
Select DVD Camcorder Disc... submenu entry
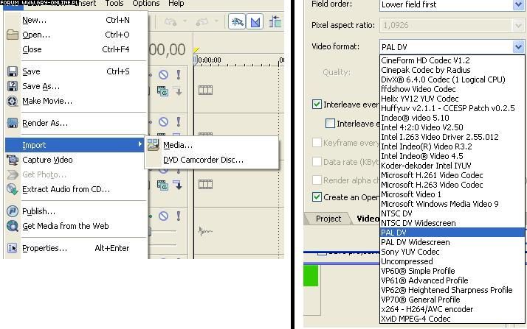point(212,160)
